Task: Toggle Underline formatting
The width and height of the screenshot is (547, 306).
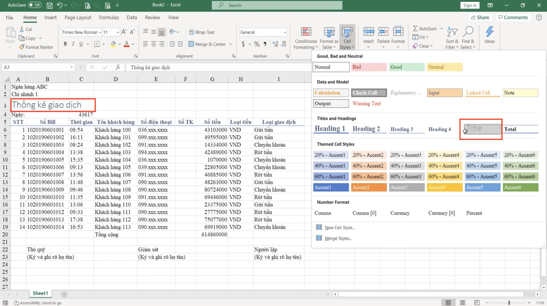Action: (x=81, y=44)
